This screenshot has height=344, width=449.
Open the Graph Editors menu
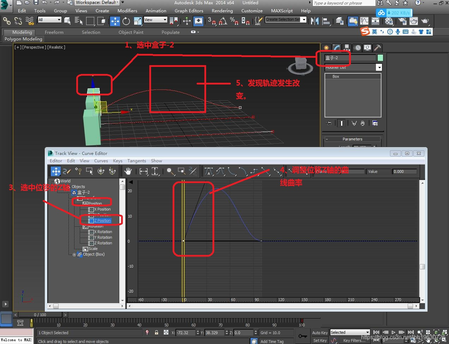pos(189,11)
